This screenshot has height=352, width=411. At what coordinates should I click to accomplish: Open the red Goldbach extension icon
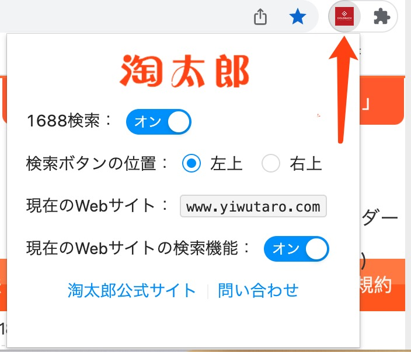(x=344, y=16)
